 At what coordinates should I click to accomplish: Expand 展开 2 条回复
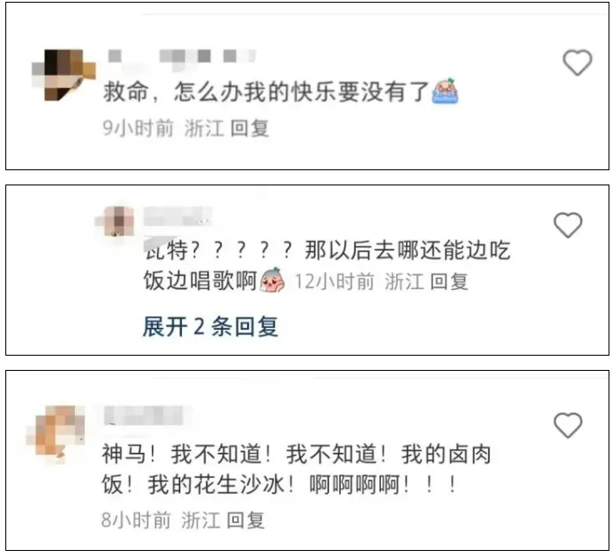click(x=211, y=326)
